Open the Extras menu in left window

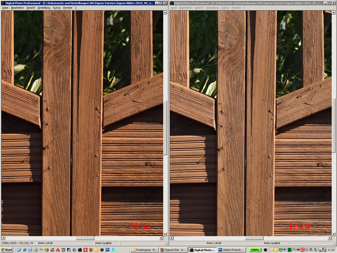point(57,8)
